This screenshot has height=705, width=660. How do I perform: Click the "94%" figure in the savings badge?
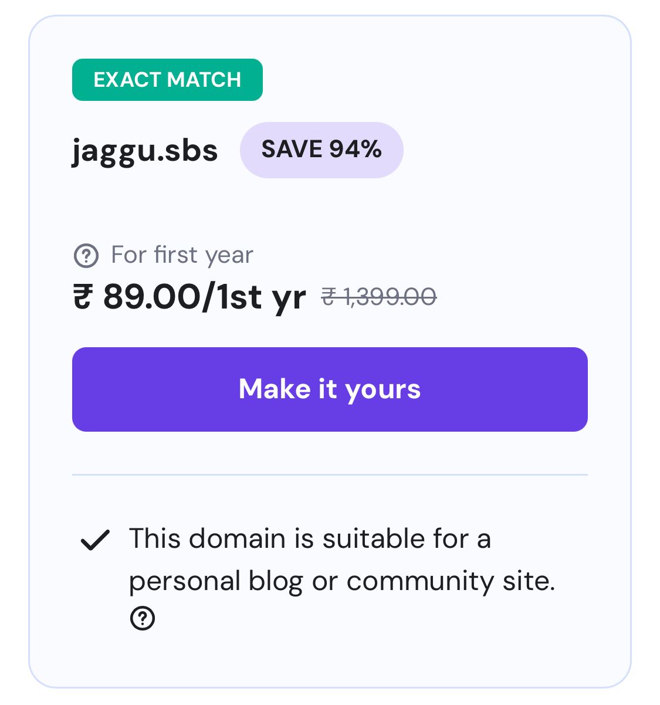[356, 150]
